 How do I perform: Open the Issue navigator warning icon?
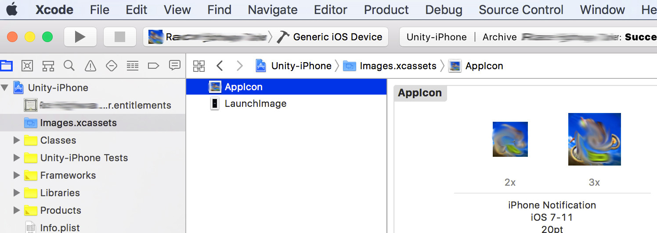pos(90,66)
